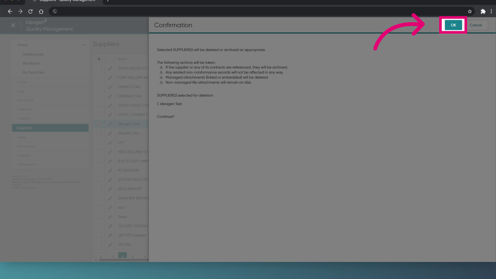This screenshot has width=496, height=279.
Task: Expand the Assets sidebar section
Action: click(50, 137)
